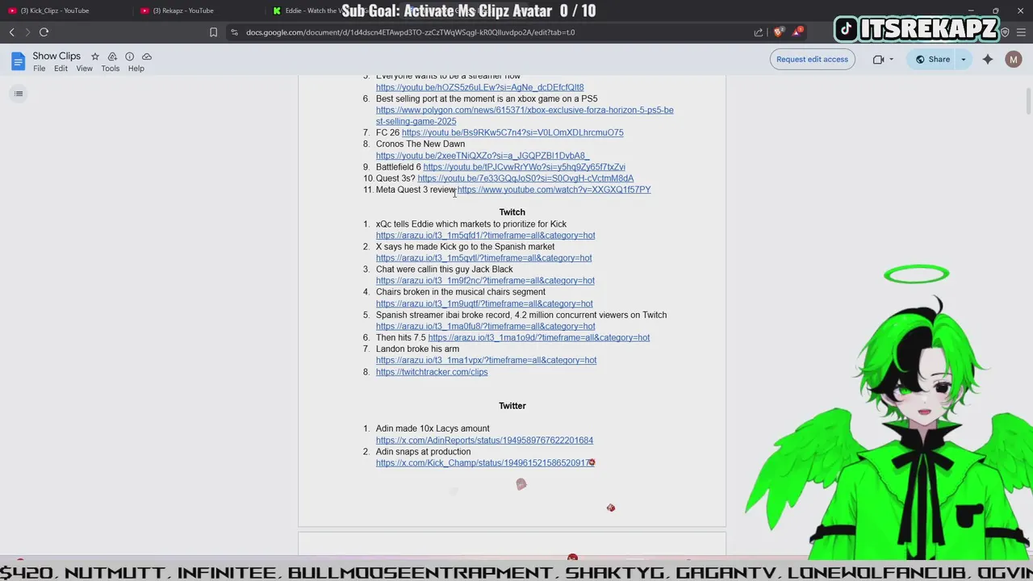Click text 'Adin snaps at production'
Viewport: 1033px width, 581px height.
pos(423,452)
